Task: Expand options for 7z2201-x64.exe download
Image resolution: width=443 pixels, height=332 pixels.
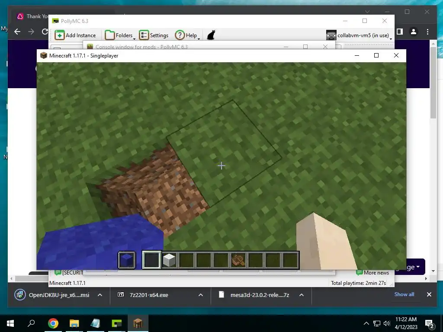Action: pyautogui.click(x=201, y=295)
